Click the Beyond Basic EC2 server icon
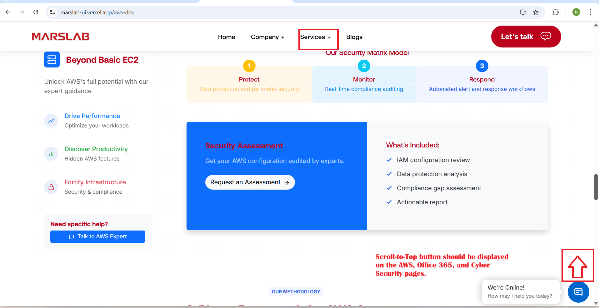 52,60
